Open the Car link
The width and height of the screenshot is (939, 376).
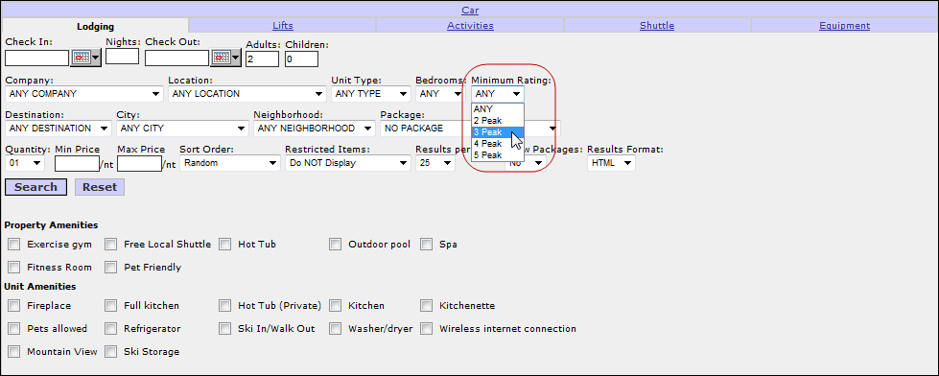(470, 11)
